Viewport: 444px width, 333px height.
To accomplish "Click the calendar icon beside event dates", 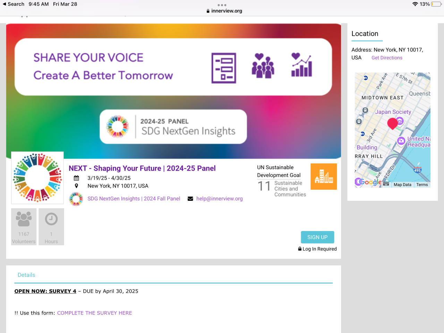I will tap(76, 178).
